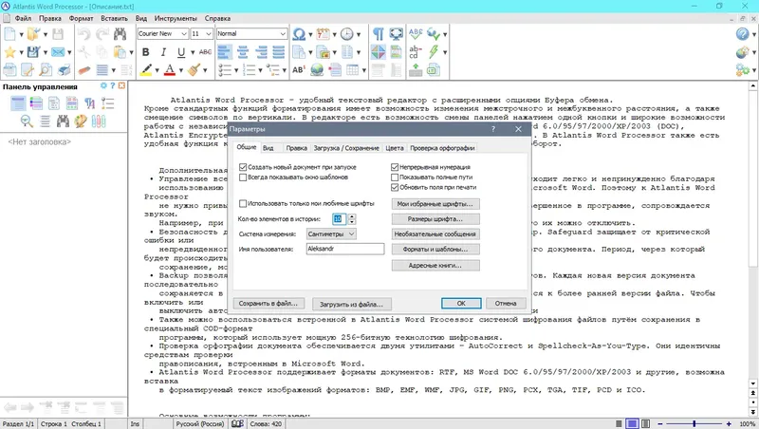Viewport: 759px width, 429px height.
Task: Click the red font color A icon
Action: pyautogui.click(x=170, y=69)
